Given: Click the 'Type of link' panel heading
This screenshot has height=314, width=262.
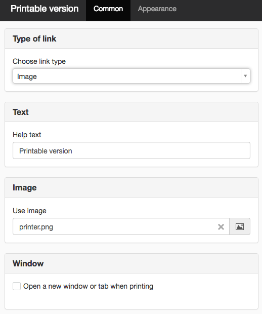Looking at the screenshot, I should click(x=34, y=38).
